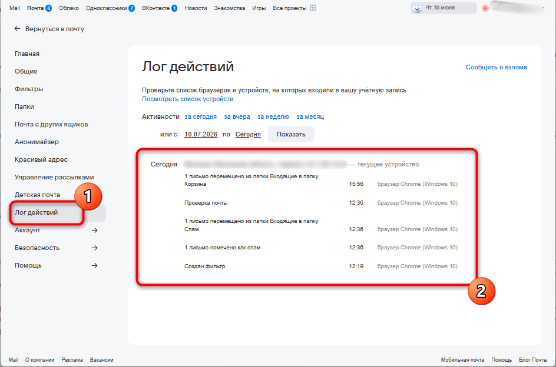Expand the Безопасность section arrow
The height and width of the screenshot is (367, 556).
click(x=94, y=248)
